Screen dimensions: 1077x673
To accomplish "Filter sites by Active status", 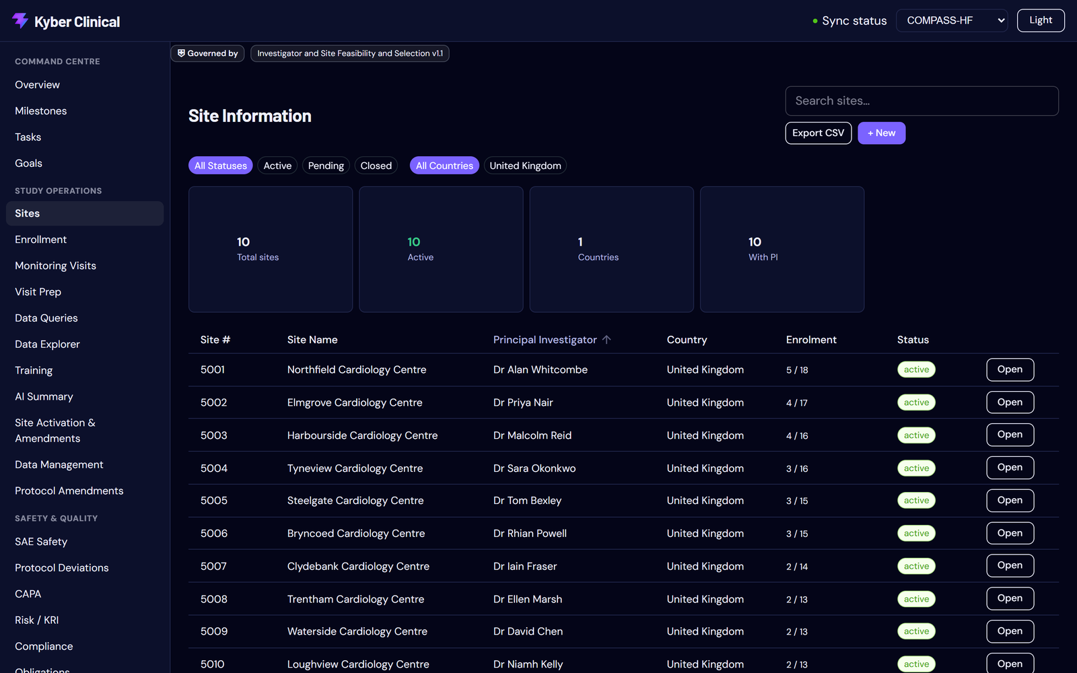I will pyautogui.click(x=277, y=166).
